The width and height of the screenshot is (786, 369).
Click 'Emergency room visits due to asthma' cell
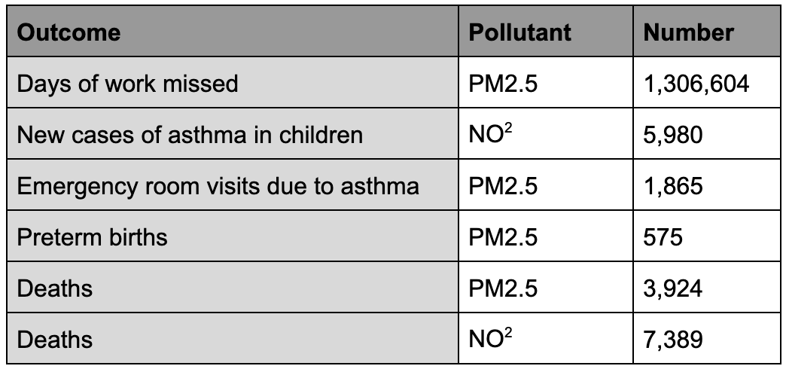[x=218, y=186]
